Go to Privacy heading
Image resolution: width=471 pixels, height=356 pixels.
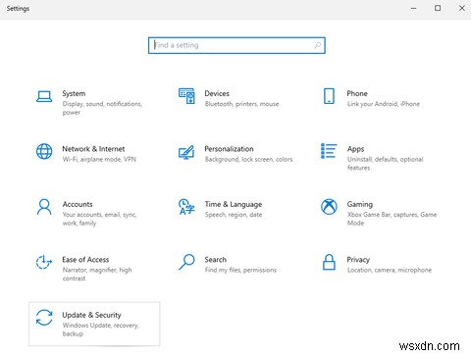[358, 260]
